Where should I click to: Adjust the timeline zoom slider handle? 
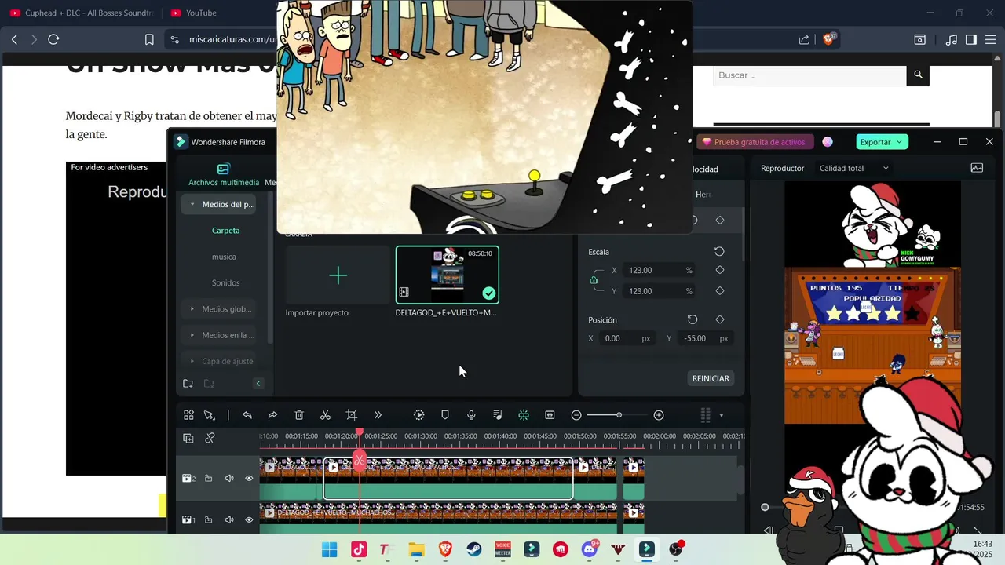click(619, 415)
